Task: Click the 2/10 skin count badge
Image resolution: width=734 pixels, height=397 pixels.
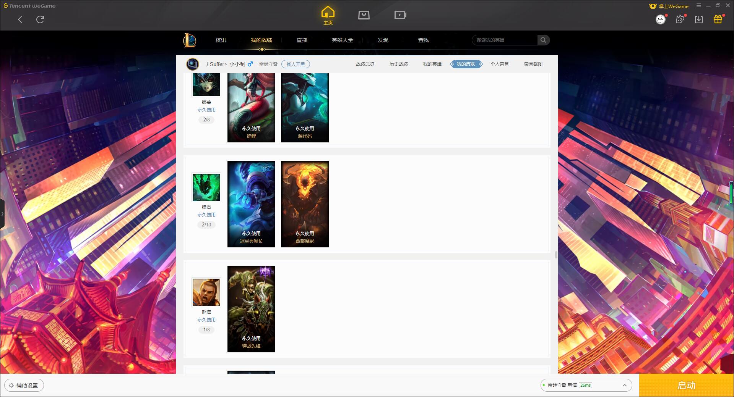Action: pos(206,225)
